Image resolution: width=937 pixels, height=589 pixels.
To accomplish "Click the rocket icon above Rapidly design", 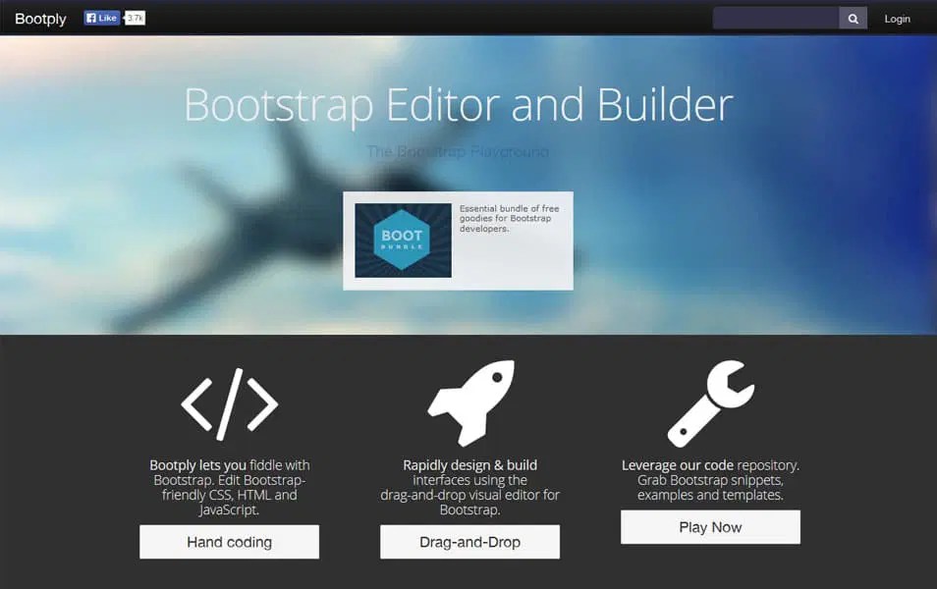I will coord(469,401).
